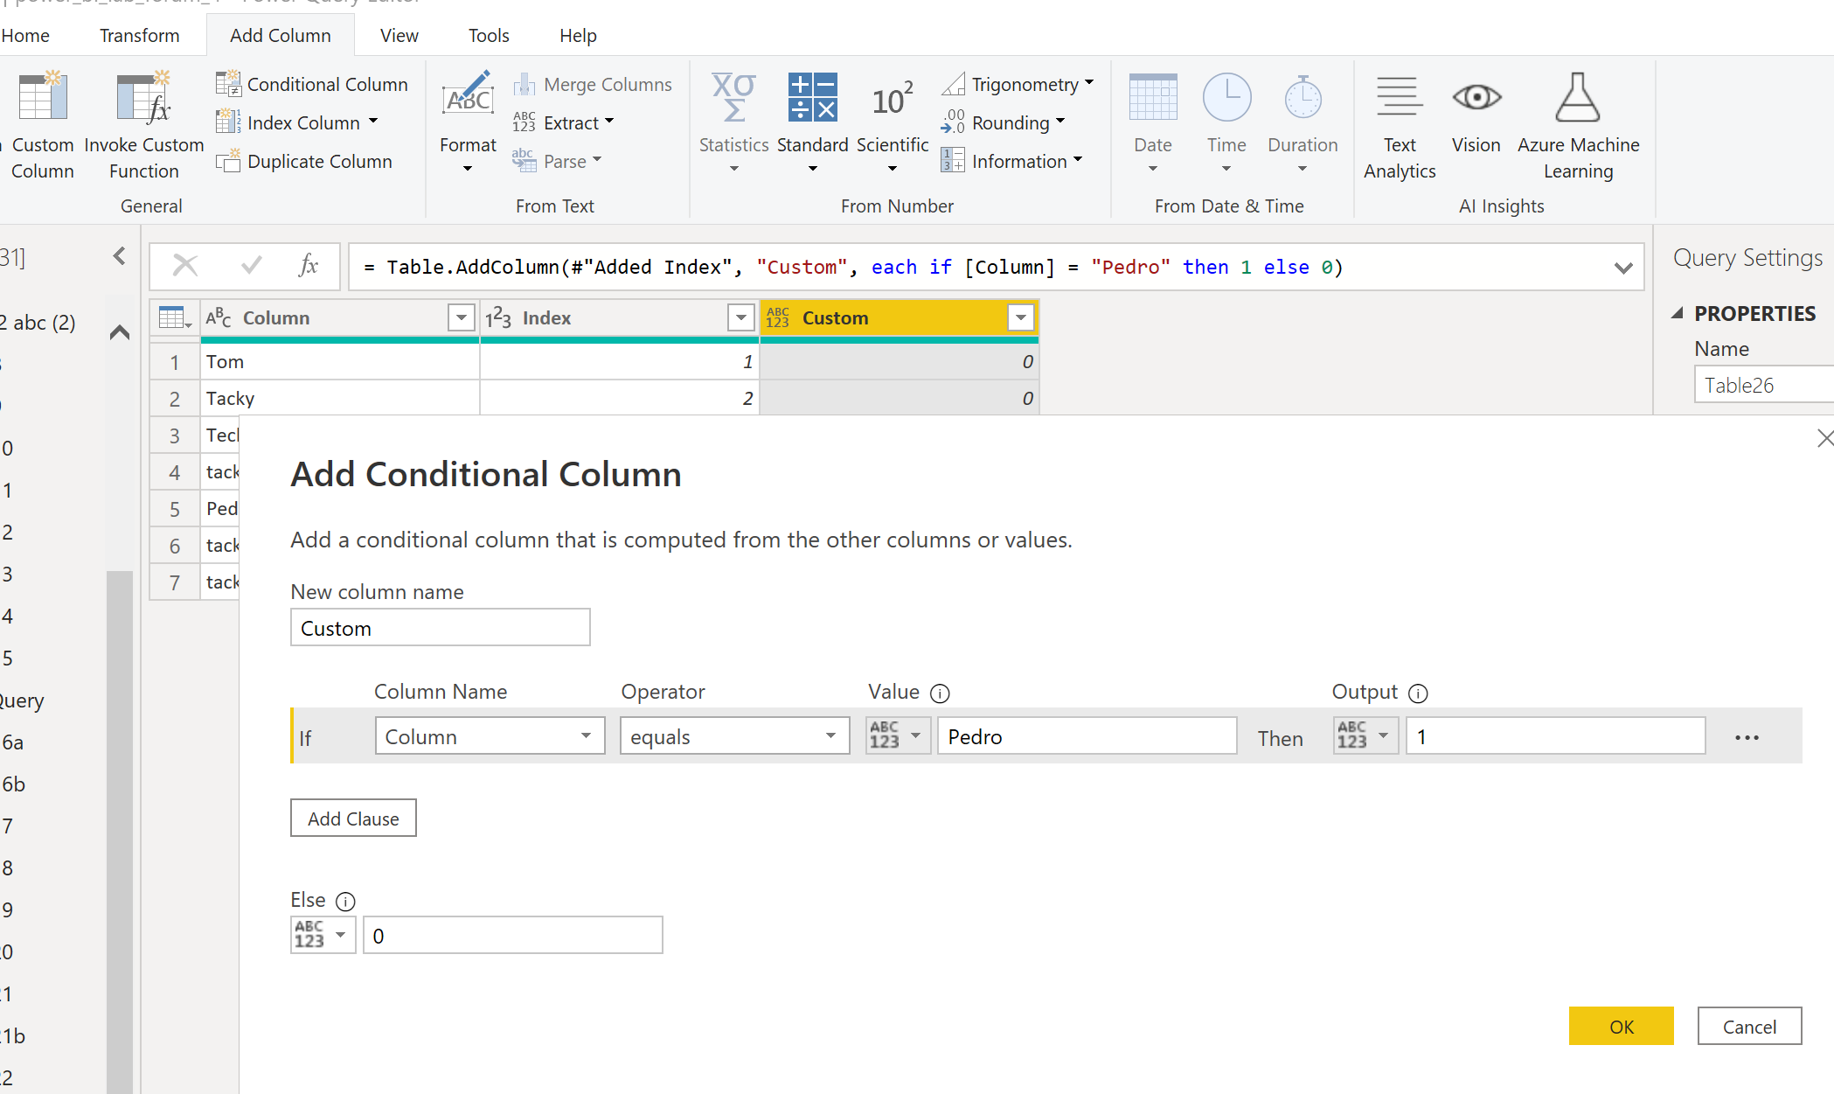Viewport: 1834px width, 1094px height.
Task: Open Column Name combo box in dialog
Action: (490, 736)
